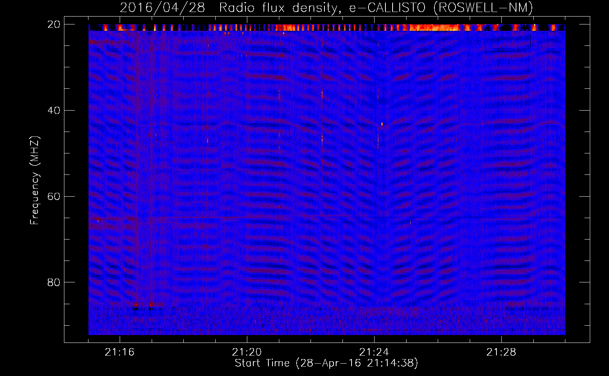Click the time tick label '21:16'
This screenshot has width=609, height=376.
pyautogui.click(x=120, y=352)
